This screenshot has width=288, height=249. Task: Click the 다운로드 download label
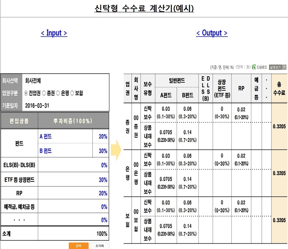pos(262,67)
